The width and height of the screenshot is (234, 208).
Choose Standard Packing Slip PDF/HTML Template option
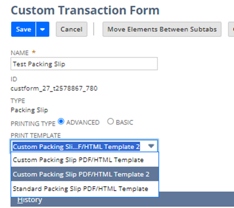(85, 189)
